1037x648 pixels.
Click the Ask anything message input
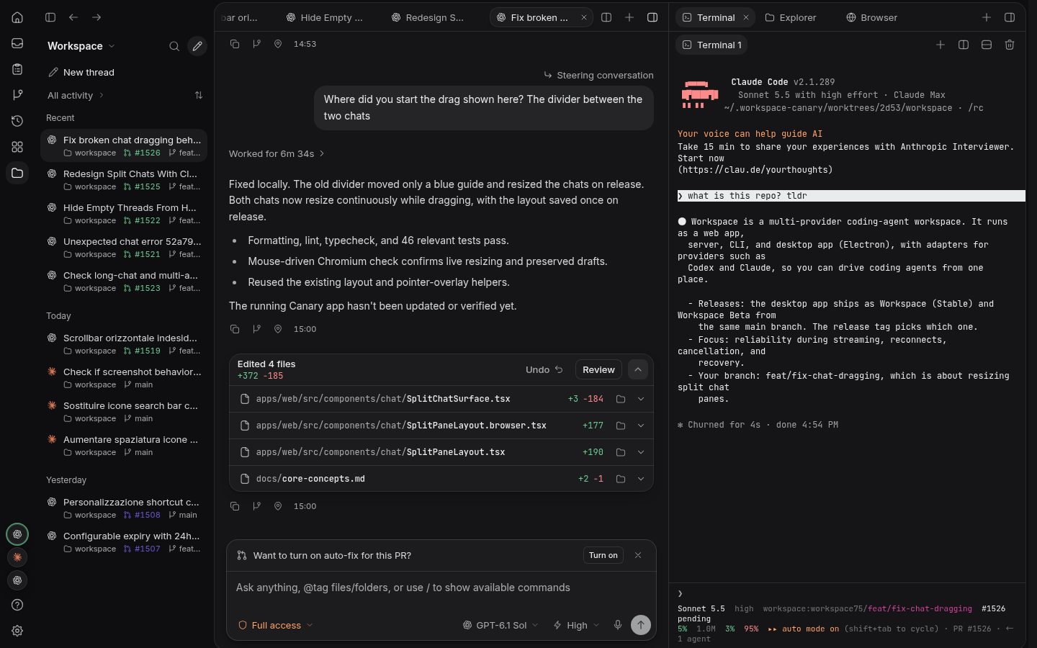[441, 588]
